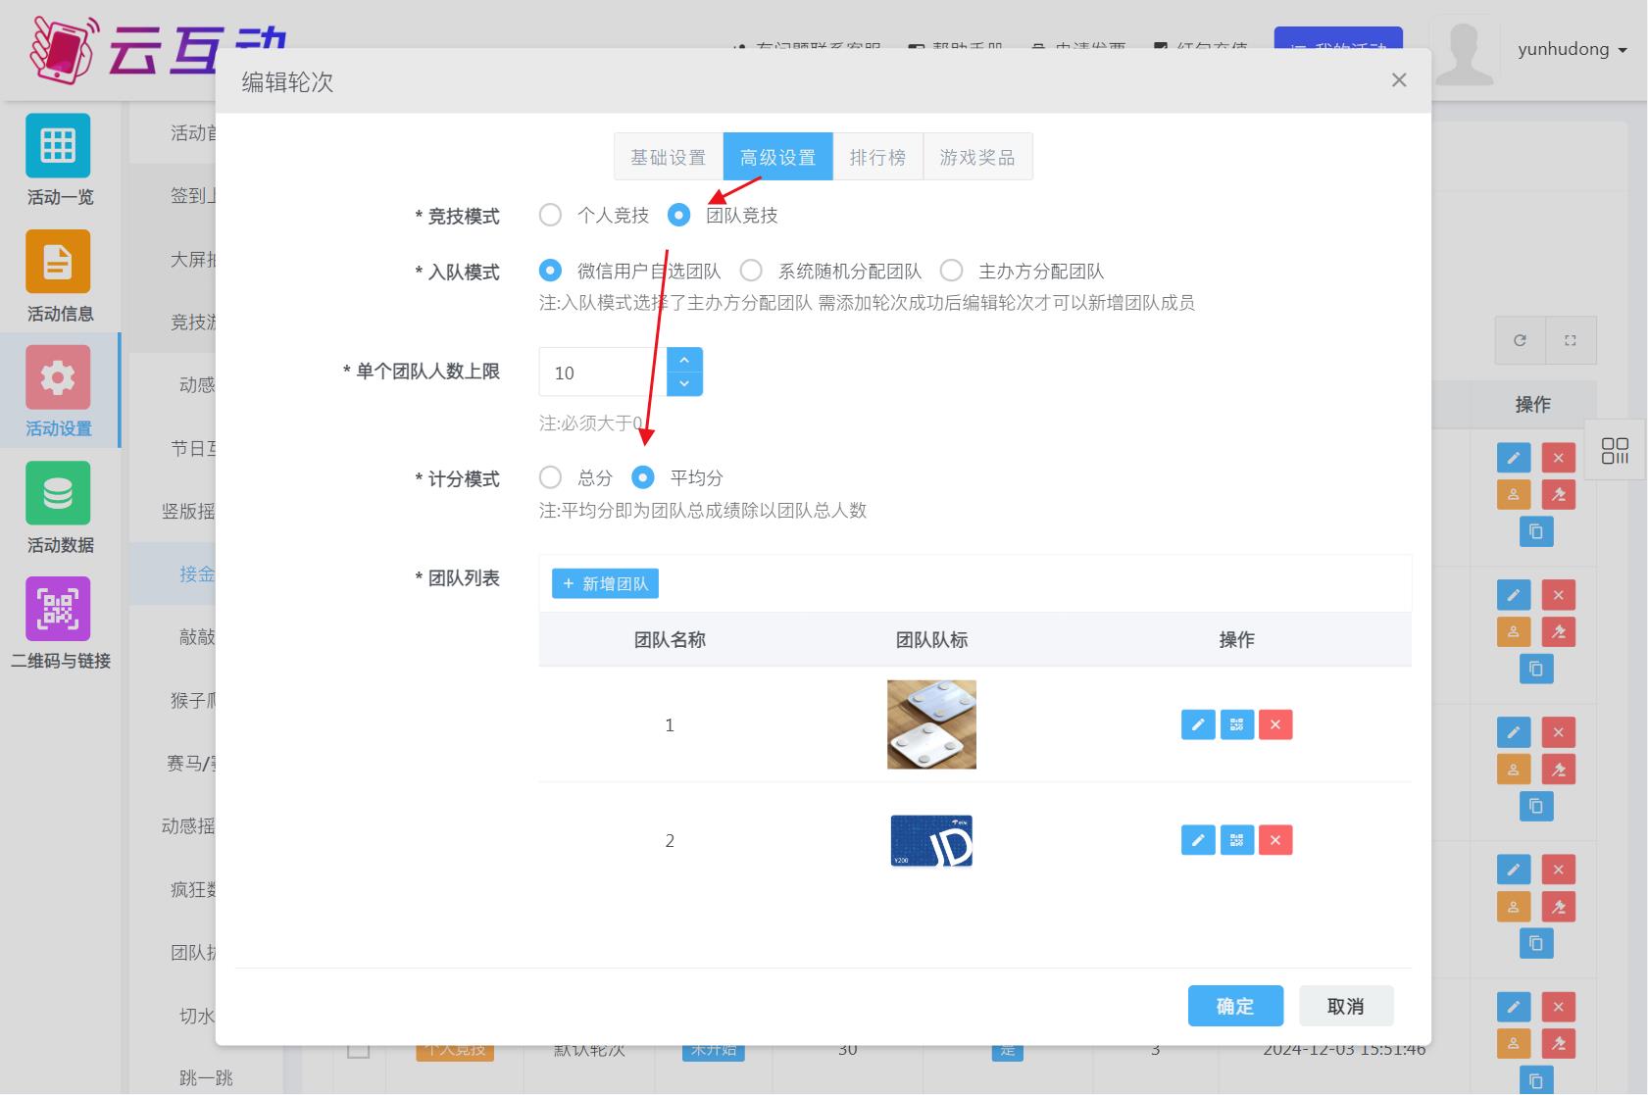Switch to the 游戏奖品 tab
The height and width of the screenshot is (1095, 1648).
coord(976,157)
